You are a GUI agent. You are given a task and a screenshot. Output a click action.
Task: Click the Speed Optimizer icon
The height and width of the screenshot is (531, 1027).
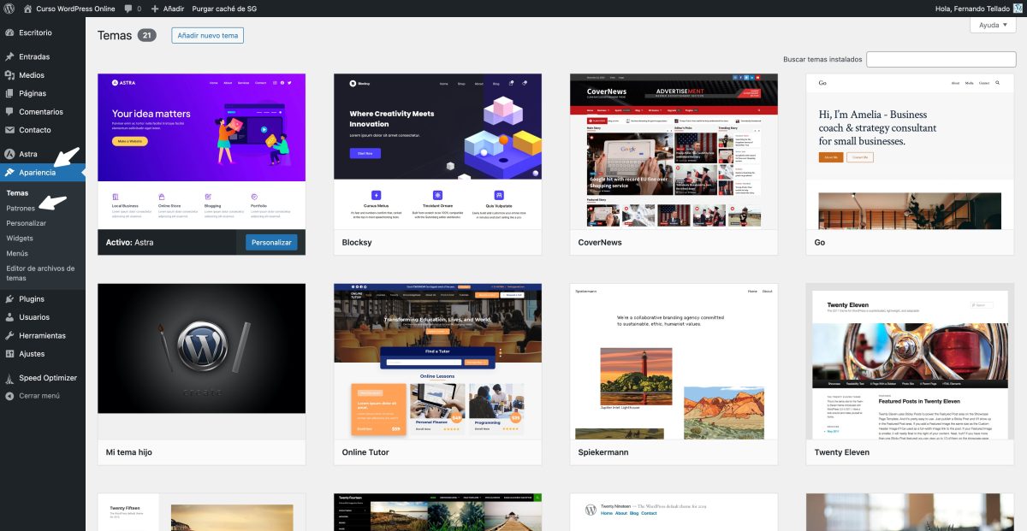point(9,378)
